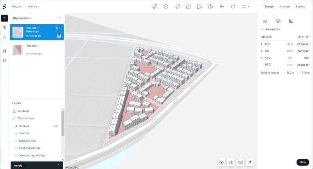Switch to the Analyze tab
Viewport: 313px width, 169px height.
point(284,7)
